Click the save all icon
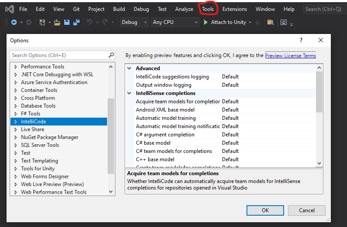347x227 pixels. click(76, 22)
